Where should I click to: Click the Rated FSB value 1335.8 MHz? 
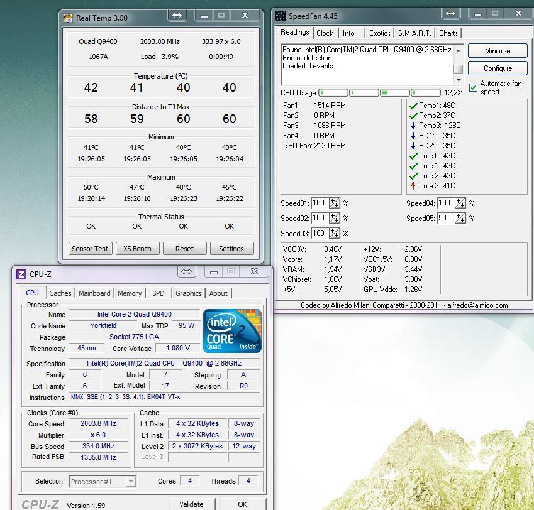(x=98, y=457)
